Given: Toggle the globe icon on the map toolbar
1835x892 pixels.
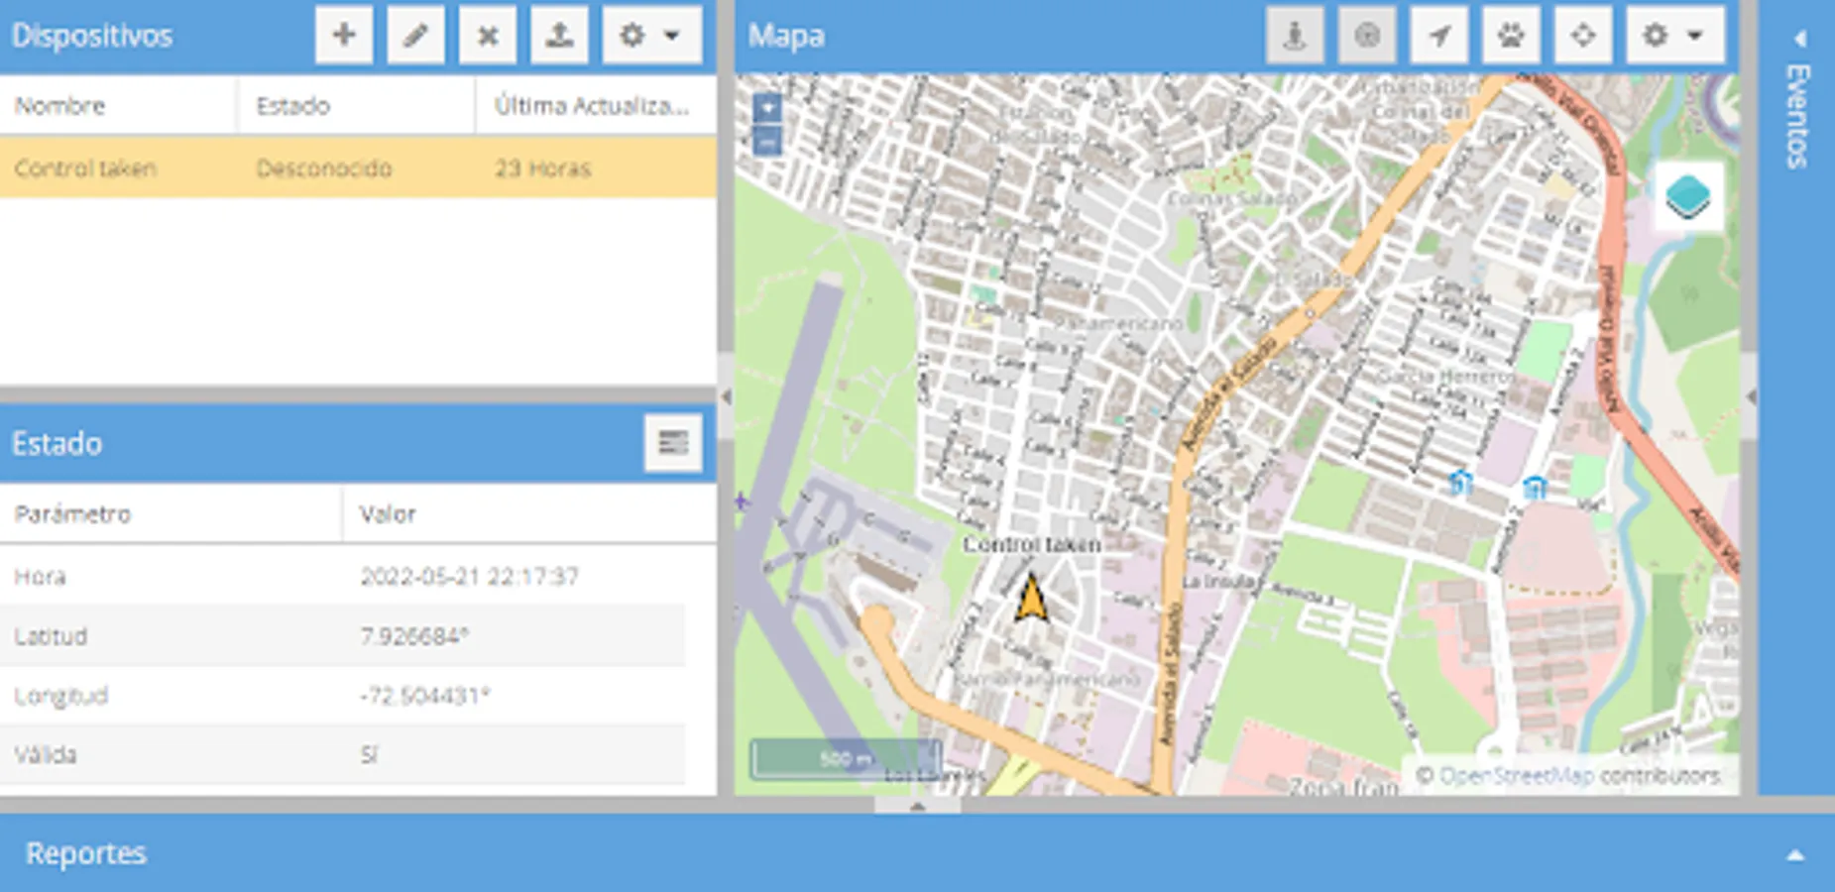Looking at the screenshot, I should pos(1367,34).
